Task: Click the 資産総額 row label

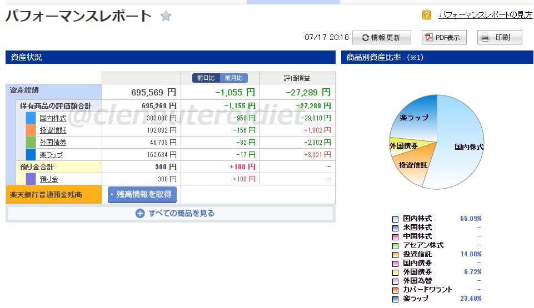Action: pyautogui.click(x=24, y=90)
